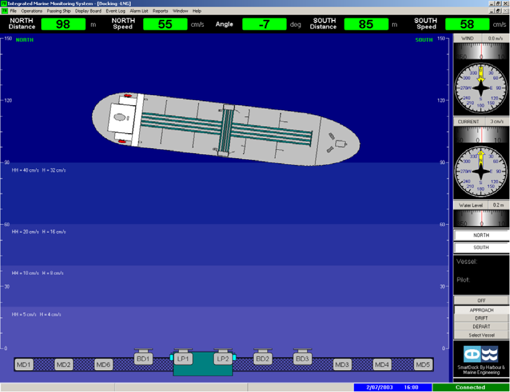Open the Operations menu
Screen dimensions: 510x392
pos(32,11)
